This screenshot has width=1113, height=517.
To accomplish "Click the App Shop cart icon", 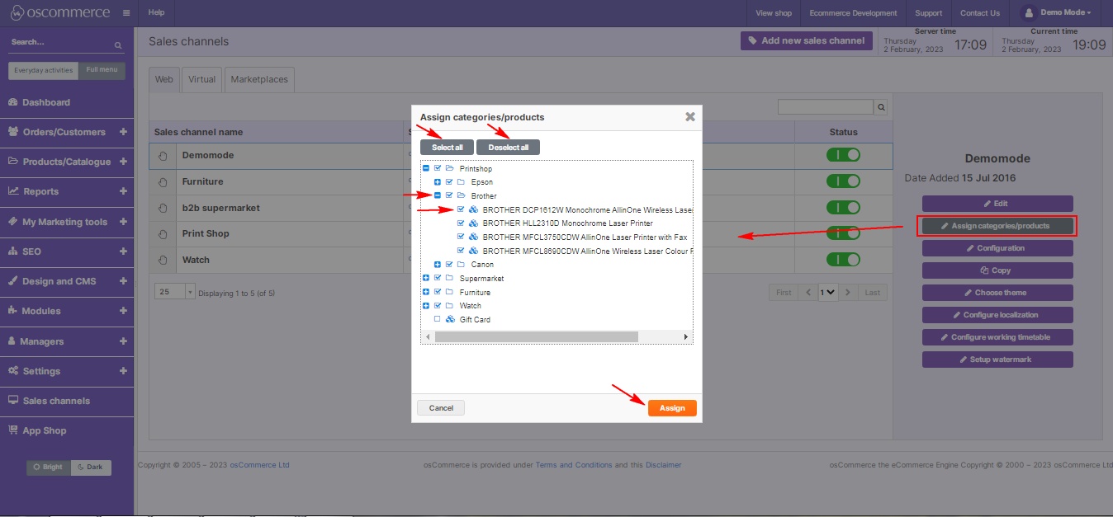I will tap(13, 430).
